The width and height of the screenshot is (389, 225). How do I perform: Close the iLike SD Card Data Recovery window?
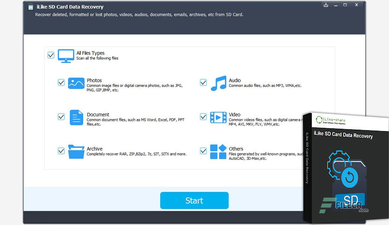pos(356,5)
